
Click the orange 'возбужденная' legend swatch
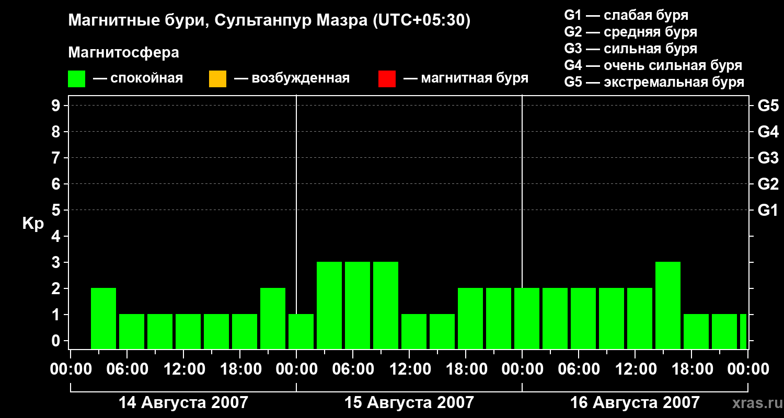pos(217,79)
